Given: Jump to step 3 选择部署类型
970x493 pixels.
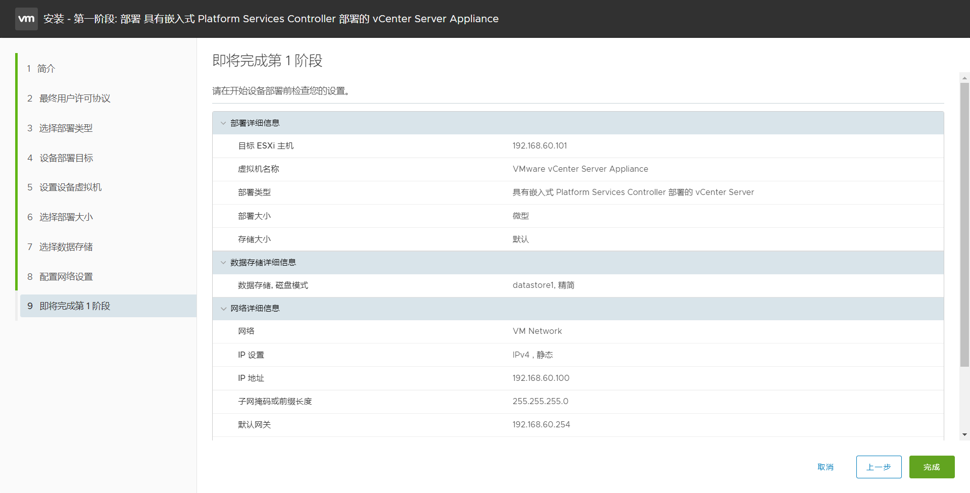Looking at the screenshot, I should point(60,128).
